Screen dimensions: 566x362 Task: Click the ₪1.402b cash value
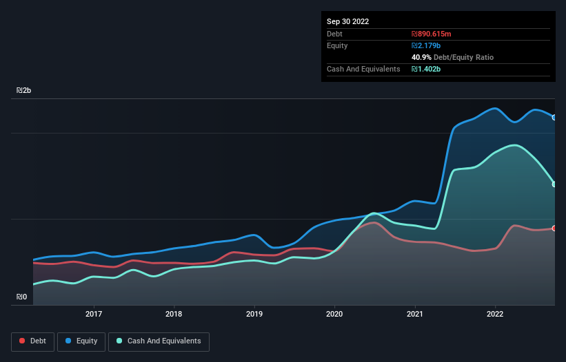426,69
